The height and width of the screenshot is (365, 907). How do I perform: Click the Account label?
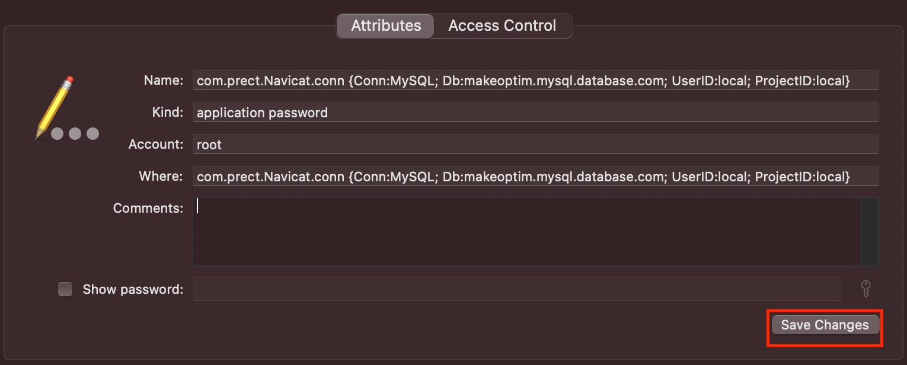coord(156,144)
